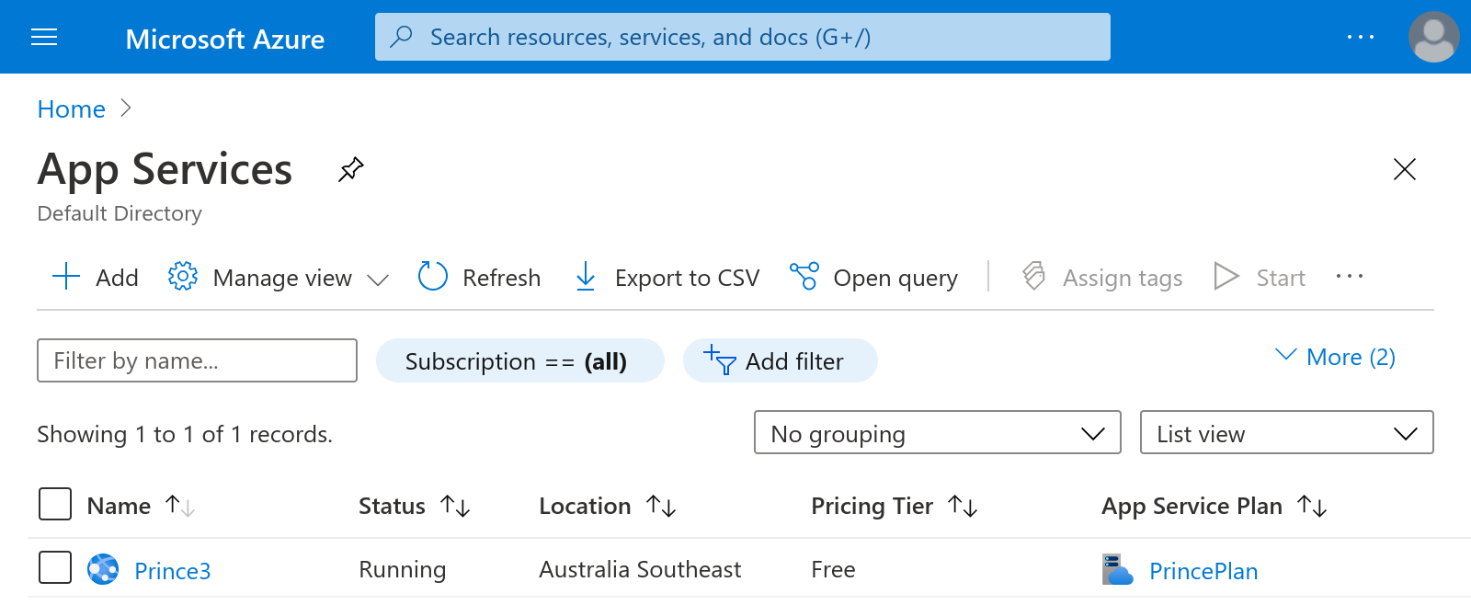
Task: Open the top bar ellipsis menu
Action: click(1360, 37)
